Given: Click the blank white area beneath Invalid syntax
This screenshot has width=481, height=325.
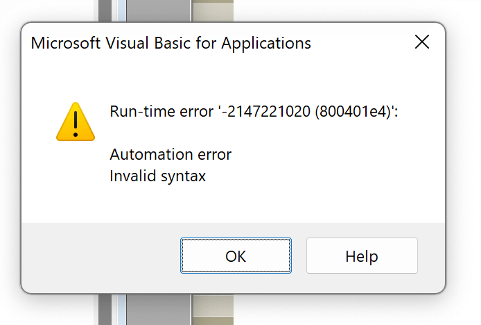Looking at the screenshot, I should [233, 203].
